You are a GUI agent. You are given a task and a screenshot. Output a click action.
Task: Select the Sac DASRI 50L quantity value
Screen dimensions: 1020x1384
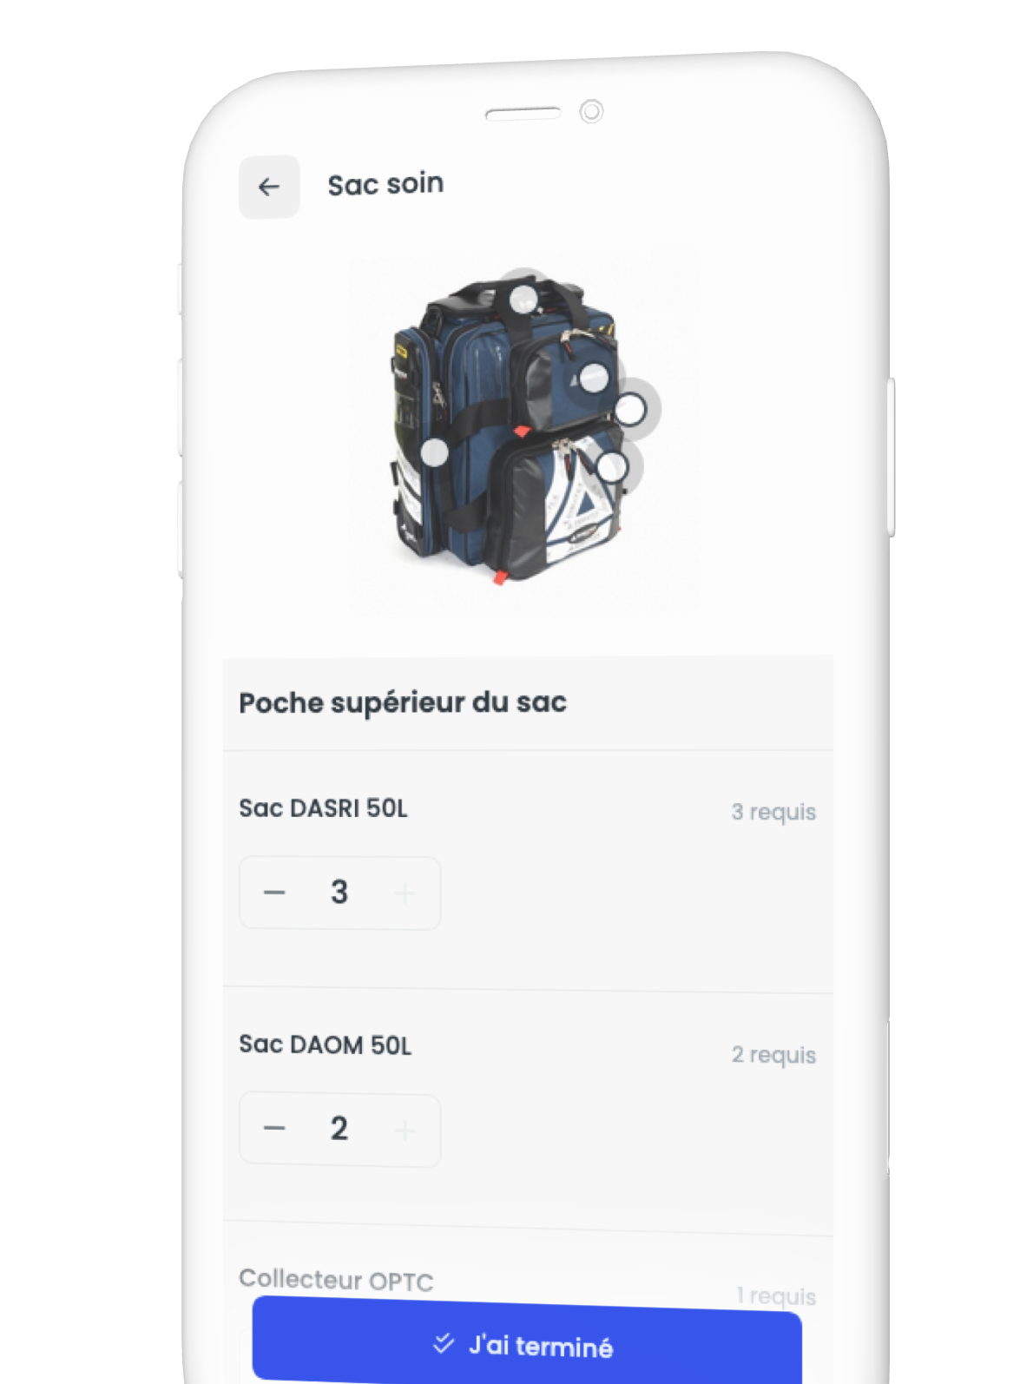339,892
